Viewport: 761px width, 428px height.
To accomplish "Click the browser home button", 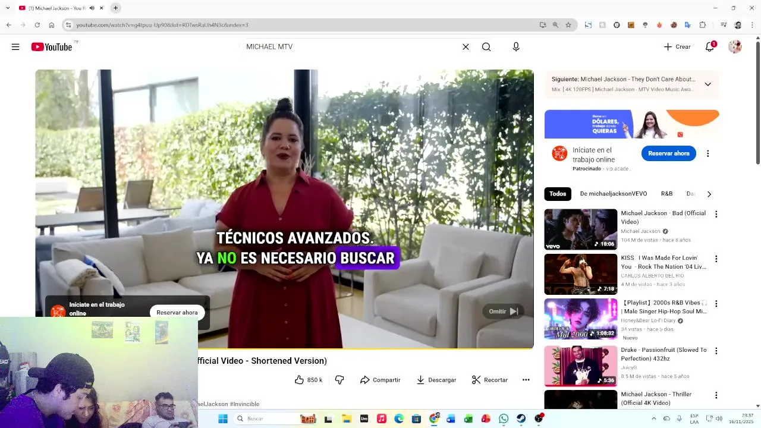I will click(x=52, y=25).
